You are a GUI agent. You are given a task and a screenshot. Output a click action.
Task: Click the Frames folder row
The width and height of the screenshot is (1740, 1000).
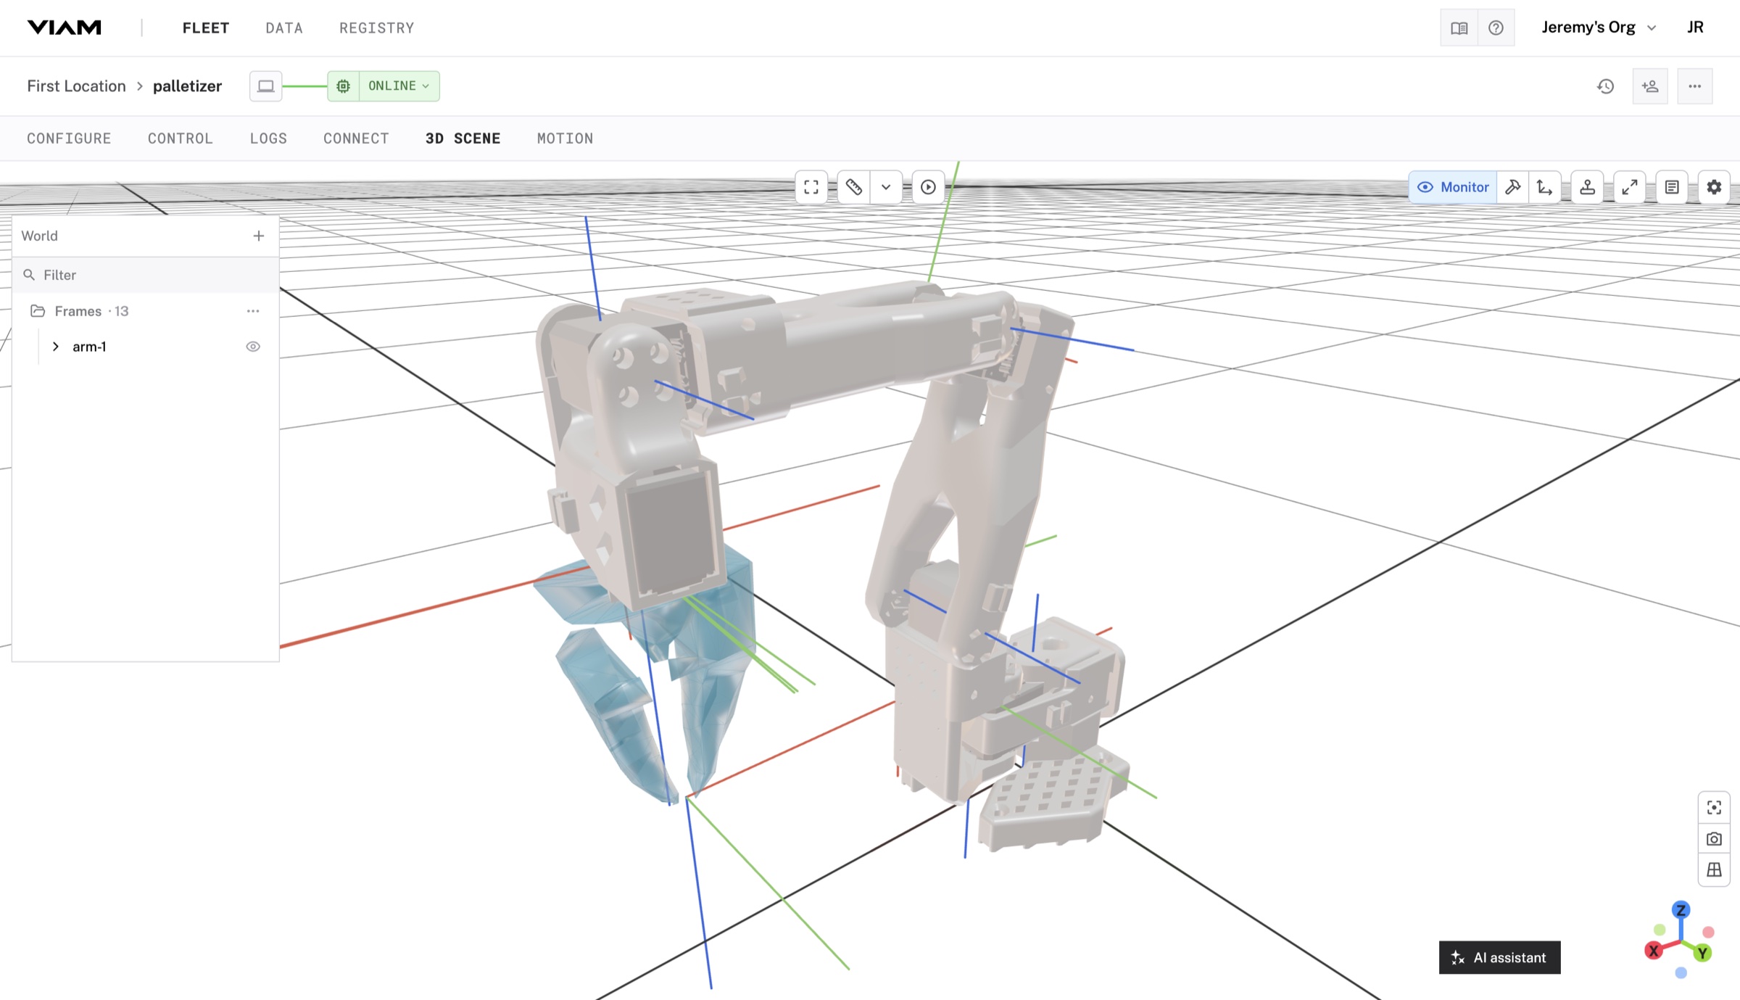[x=146, y=311]
